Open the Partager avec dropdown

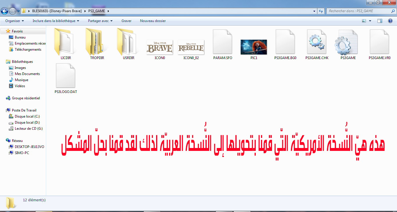pyautogui.click(x=100, y=21)
